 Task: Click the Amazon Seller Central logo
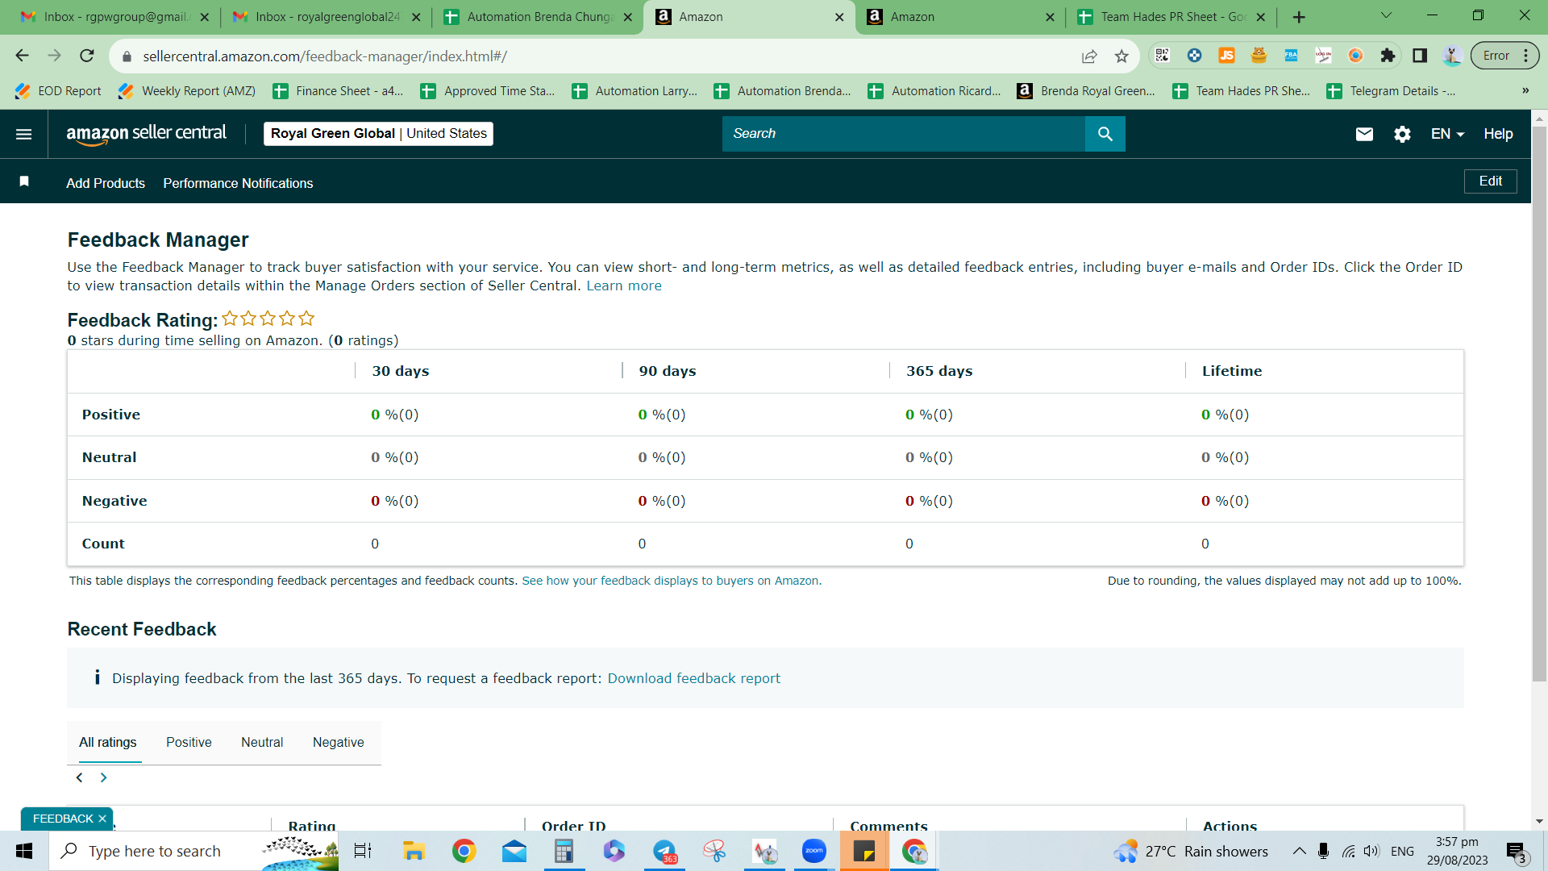point(146,134)
